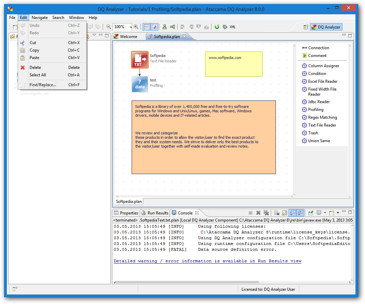Click the Clear Console icon
The height and width of the screenshot is (304, 365).
[277, 212]
